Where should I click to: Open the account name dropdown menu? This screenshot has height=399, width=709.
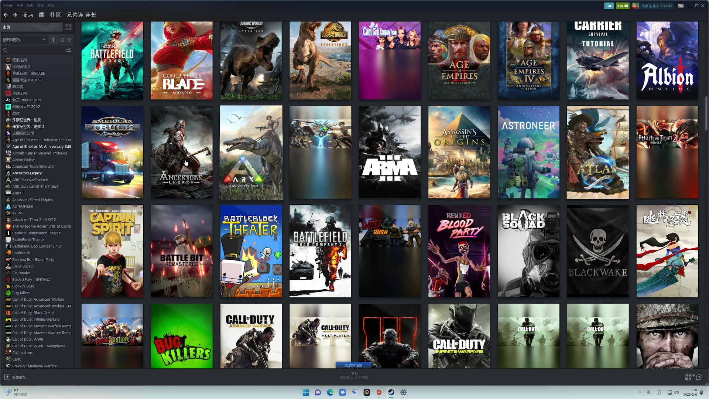point(657,6)
